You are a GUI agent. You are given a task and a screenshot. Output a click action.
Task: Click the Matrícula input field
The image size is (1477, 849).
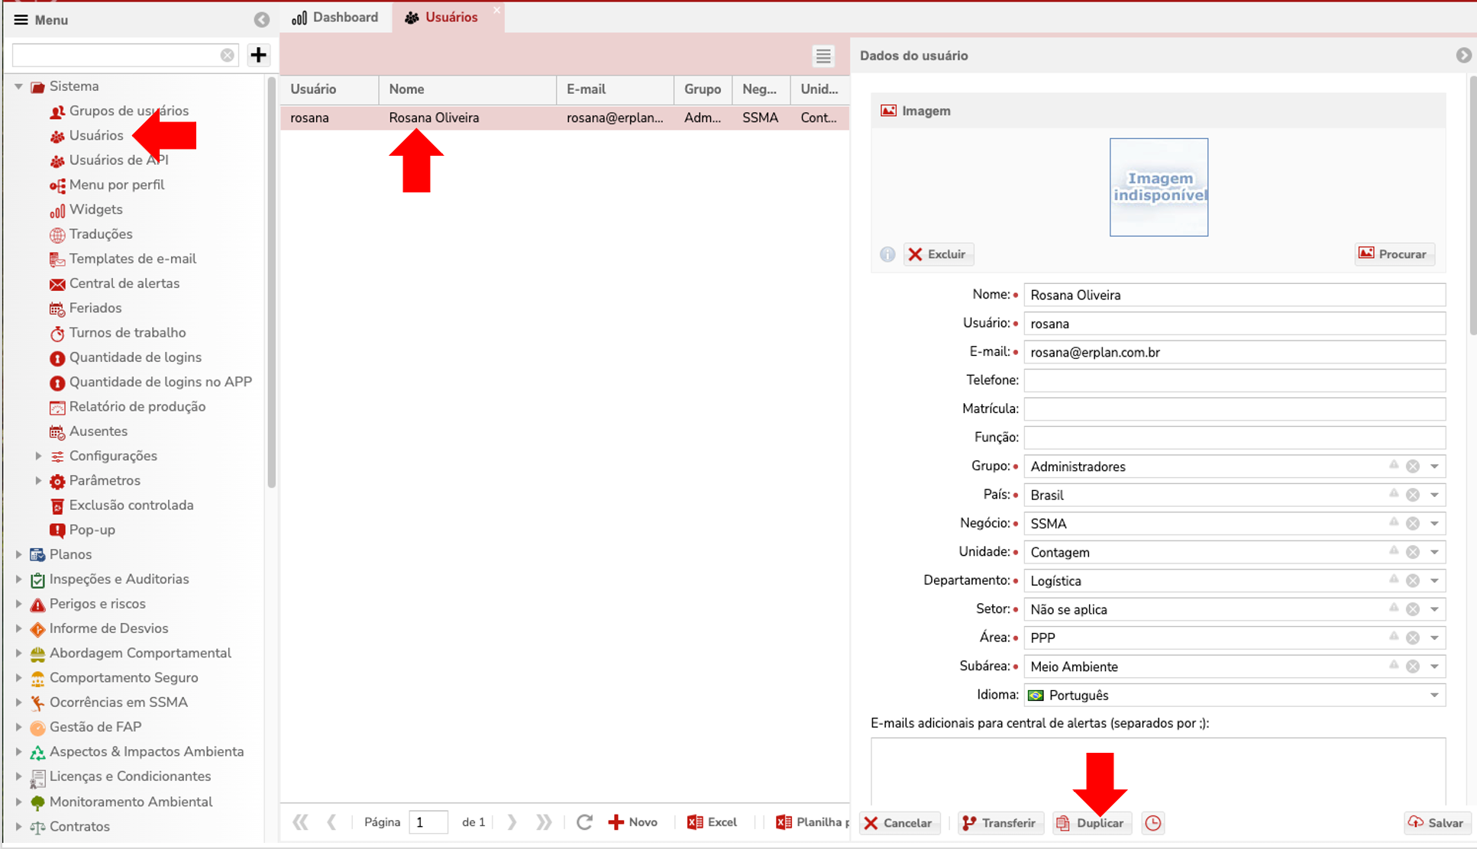[1234, 409]
